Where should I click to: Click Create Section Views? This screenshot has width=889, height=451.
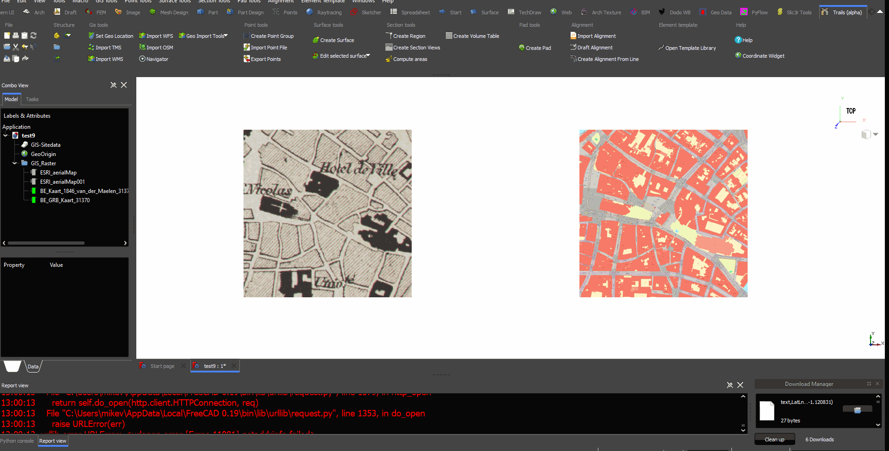413,48
